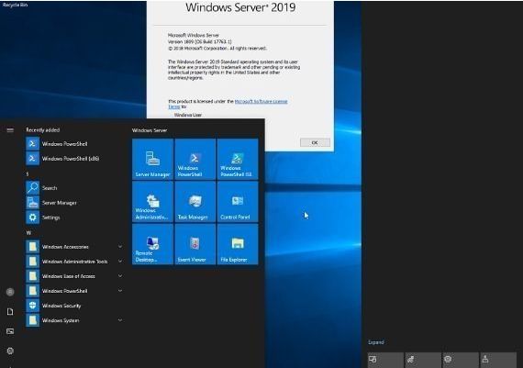Open Settings from the apps list
This screenshot has width=523, height=368.
[x=74, y=217]
